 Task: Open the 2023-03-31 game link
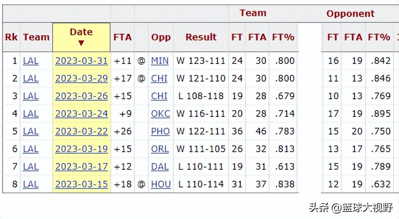coord(81,61)
